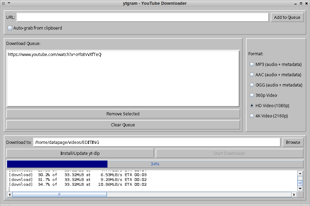The width and height of the screenshot is (310, 206).
Task: Maximize the ytgram window
Action: point(301,3)
